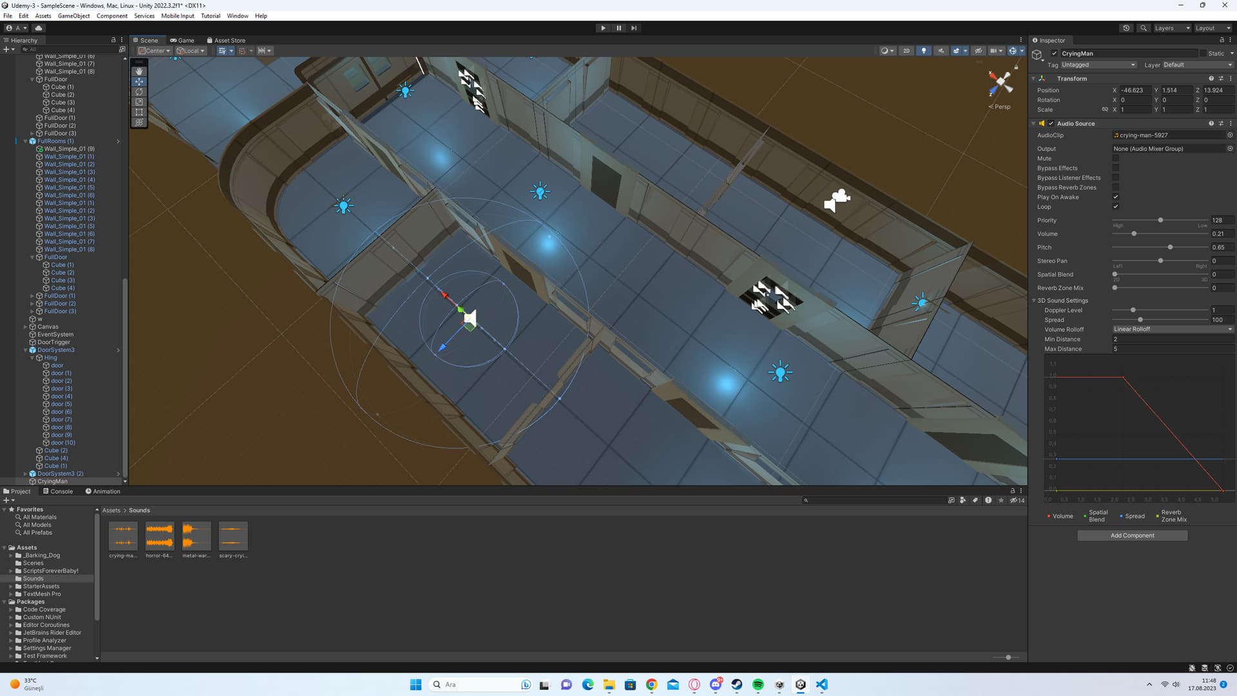Switch to the Console tab

coord(58,492)
